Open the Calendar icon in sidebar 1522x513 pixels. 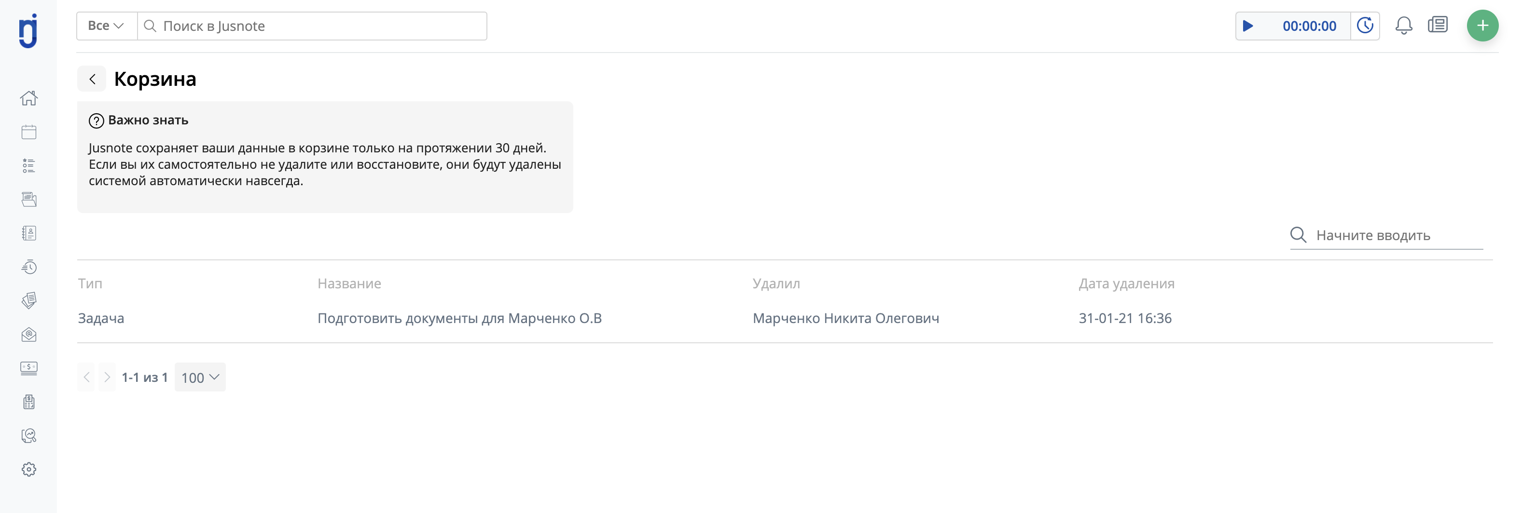(28, 132)
